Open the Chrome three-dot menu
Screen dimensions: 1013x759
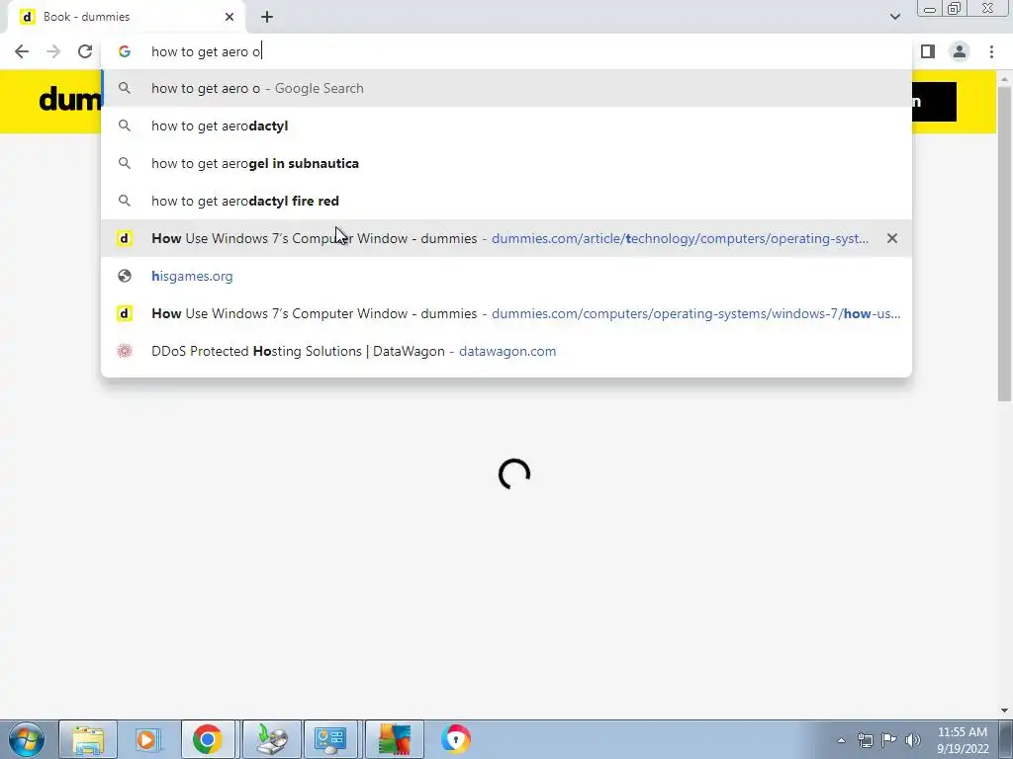991,51
